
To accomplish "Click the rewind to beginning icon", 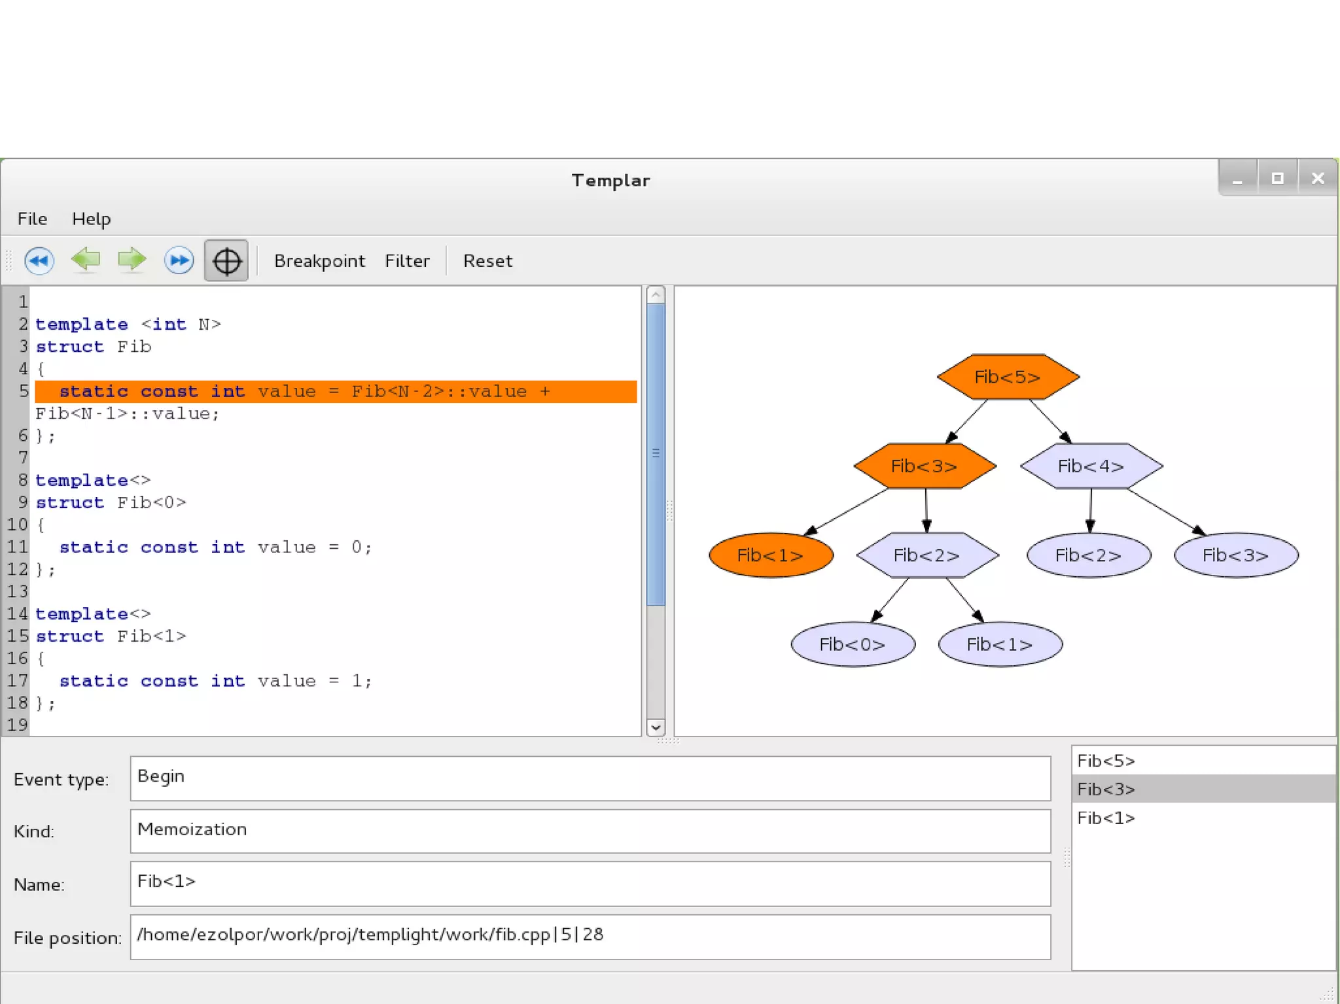I will 39,260.
